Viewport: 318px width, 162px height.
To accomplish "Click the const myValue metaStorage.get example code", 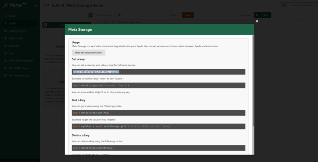I will point(158,126).
